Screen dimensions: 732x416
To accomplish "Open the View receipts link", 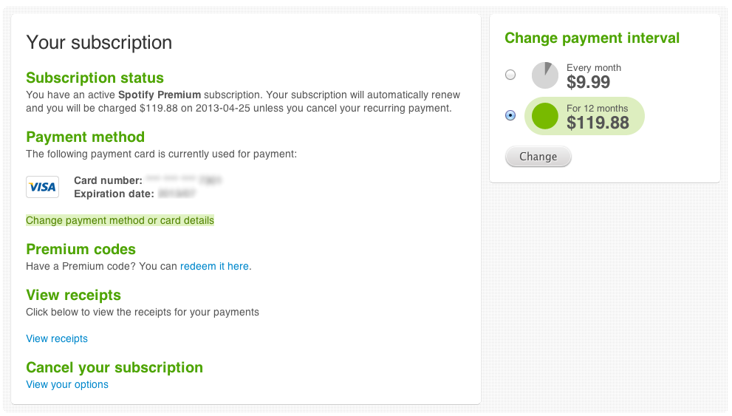I will [57, 338].
